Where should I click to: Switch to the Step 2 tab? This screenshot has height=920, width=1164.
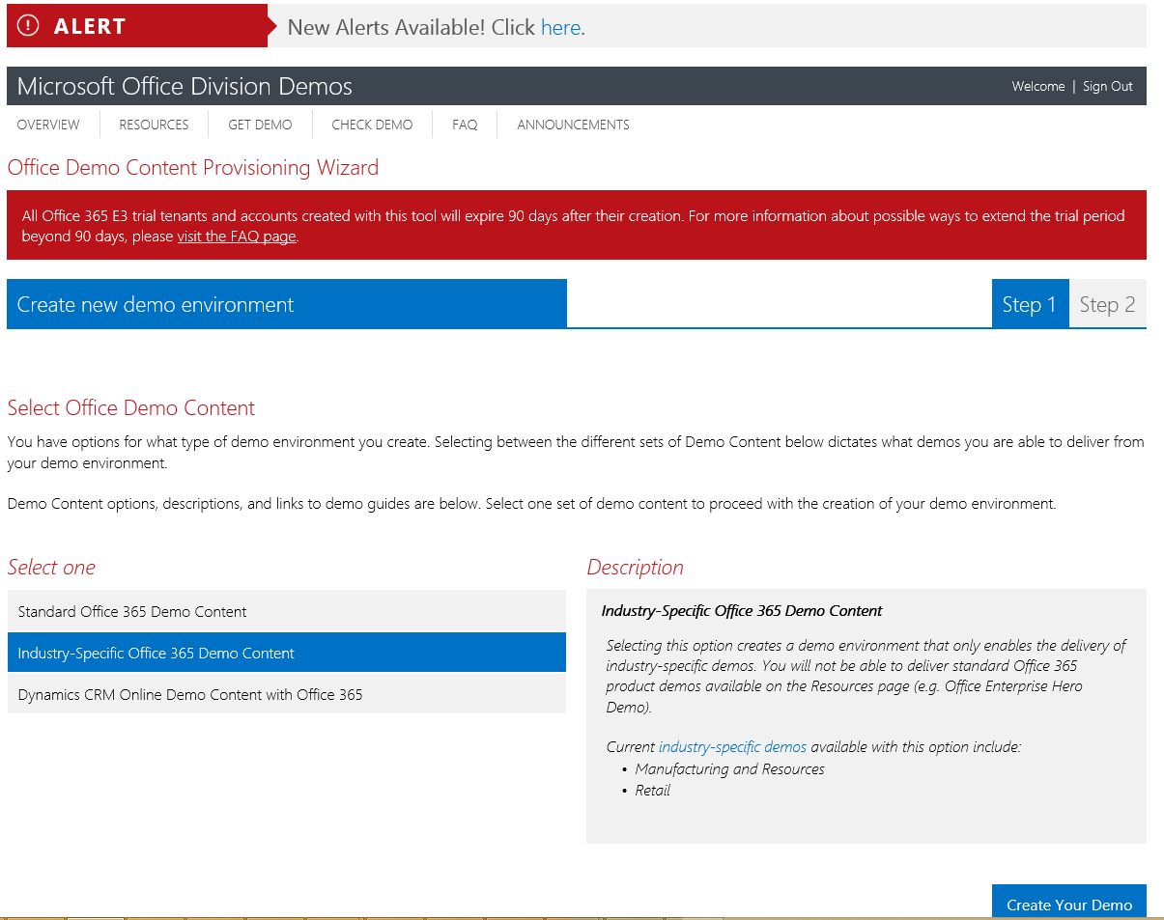point(1107,304)
